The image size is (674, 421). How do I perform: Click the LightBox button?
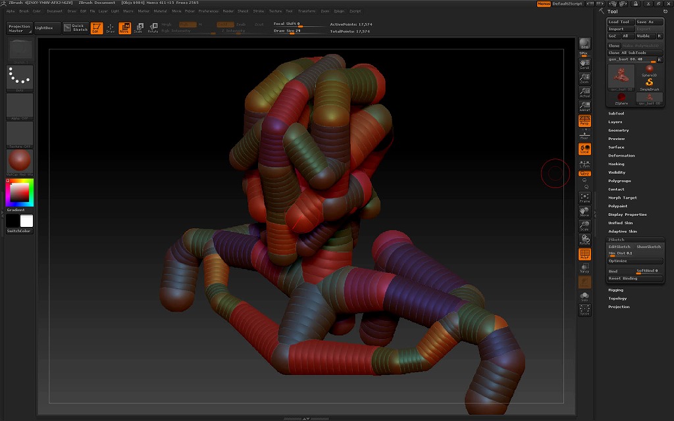point(47,28)
